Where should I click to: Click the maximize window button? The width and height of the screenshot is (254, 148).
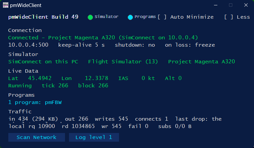231,5
